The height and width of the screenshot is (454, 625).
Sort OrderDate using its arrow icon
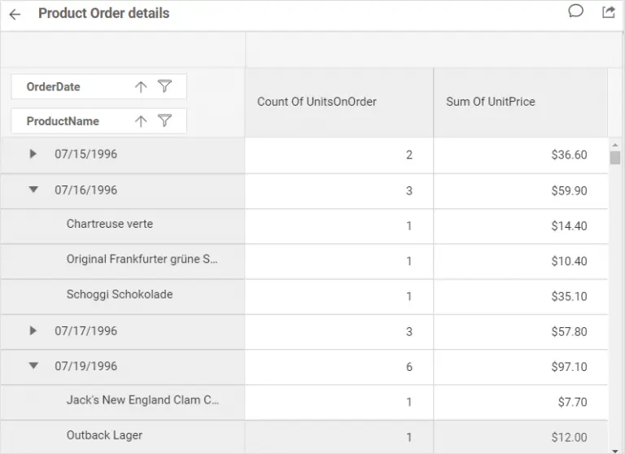(x=141, y=87)
